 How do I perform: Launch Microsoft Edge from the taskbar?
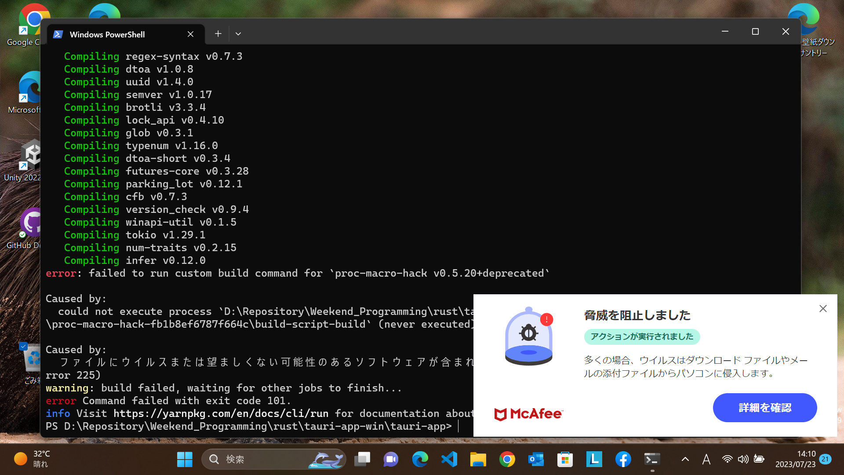click(x=420, y=459)
